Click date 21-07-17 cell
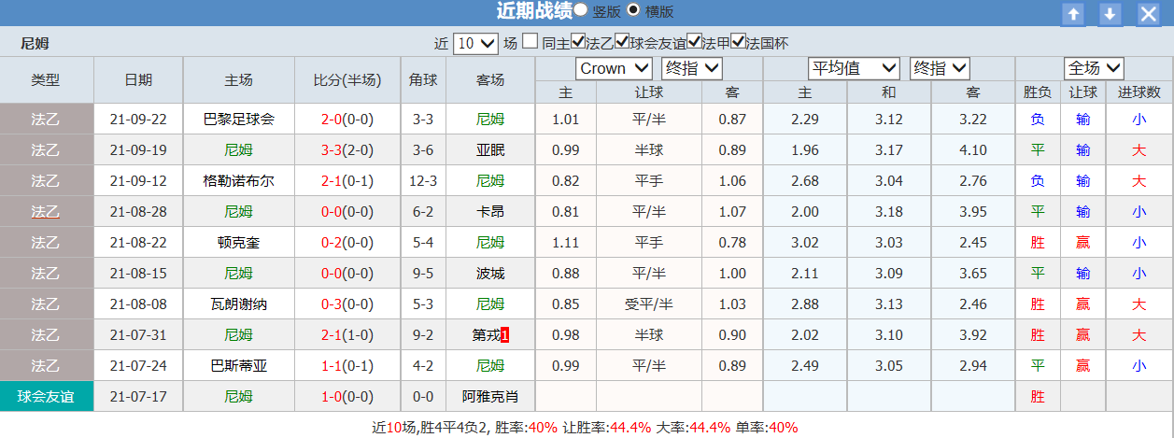1174x438 pixels. 138,397
